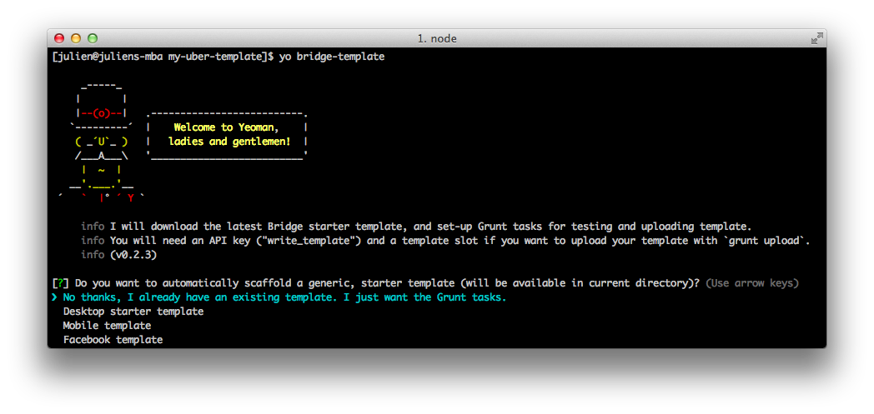
Task: Click the red close window button
Action: pyautogui.click(x=59, y=38)
